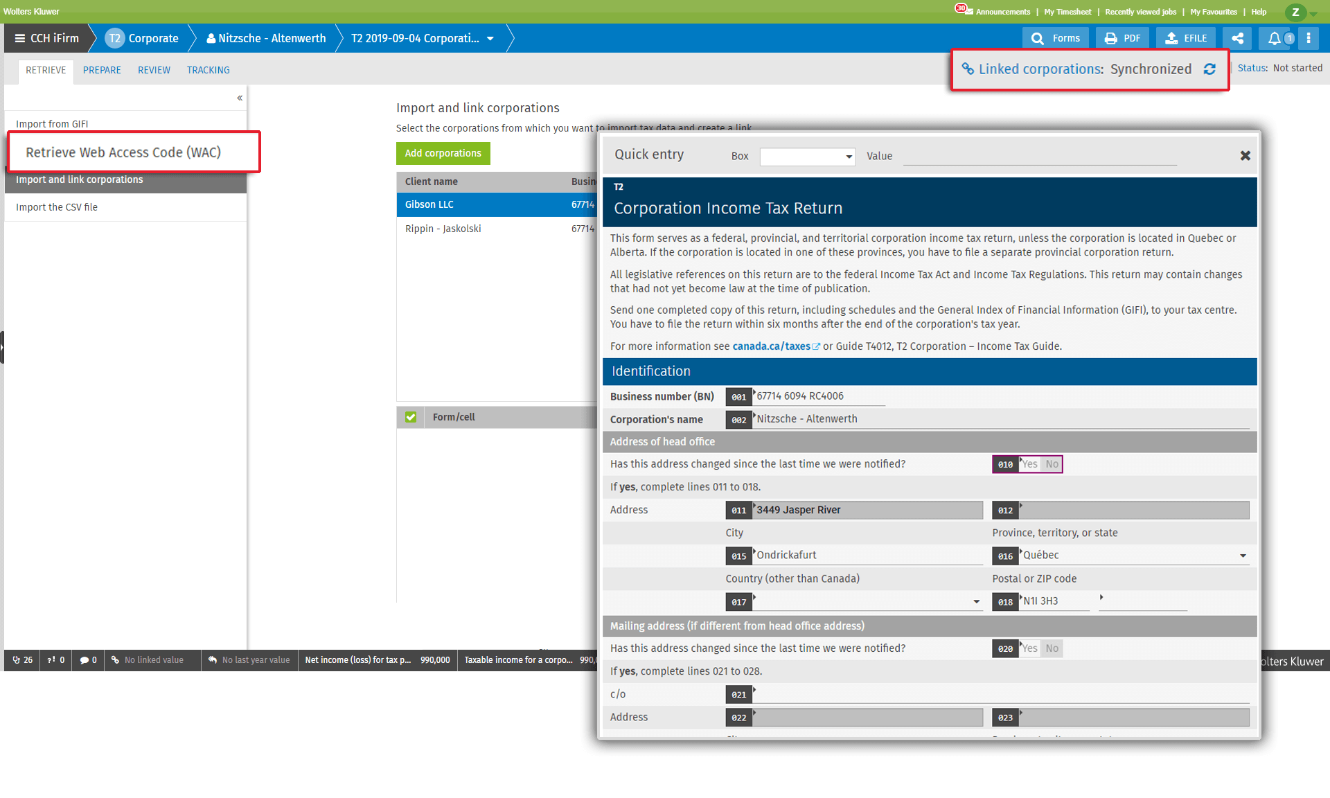Toggle the Form/cell checkbox
The width and height of the screenshot is (1330, 798).
pyautogui.click(x=411, y=417)
